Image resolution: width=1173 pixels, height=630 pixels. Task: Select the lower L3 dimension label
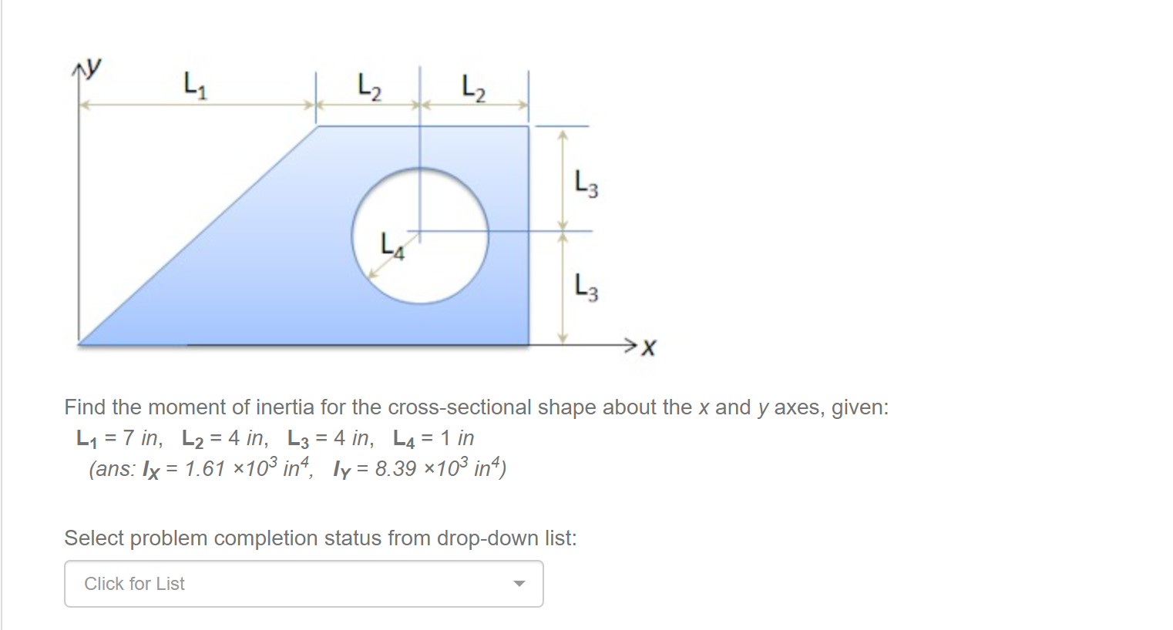586,287
